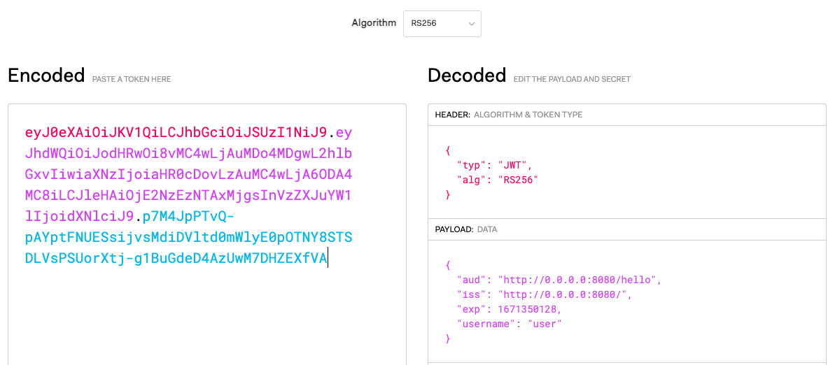Click the signature line starting DLVsPSUorXtj
Image resolution: width=828 pixels, height=365 pixels.
[176, 259]
